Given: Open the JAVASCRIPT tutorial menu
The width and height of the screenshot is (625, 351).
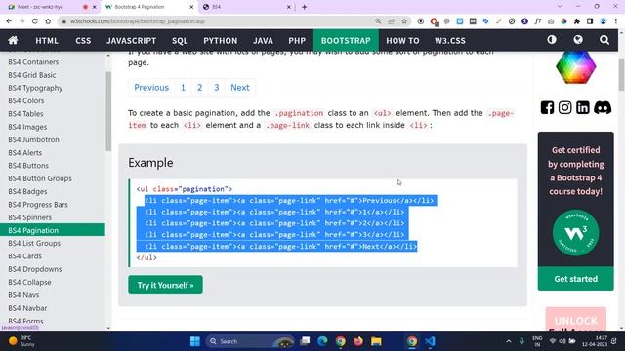Looking at the screenshot, I should 131,41.
